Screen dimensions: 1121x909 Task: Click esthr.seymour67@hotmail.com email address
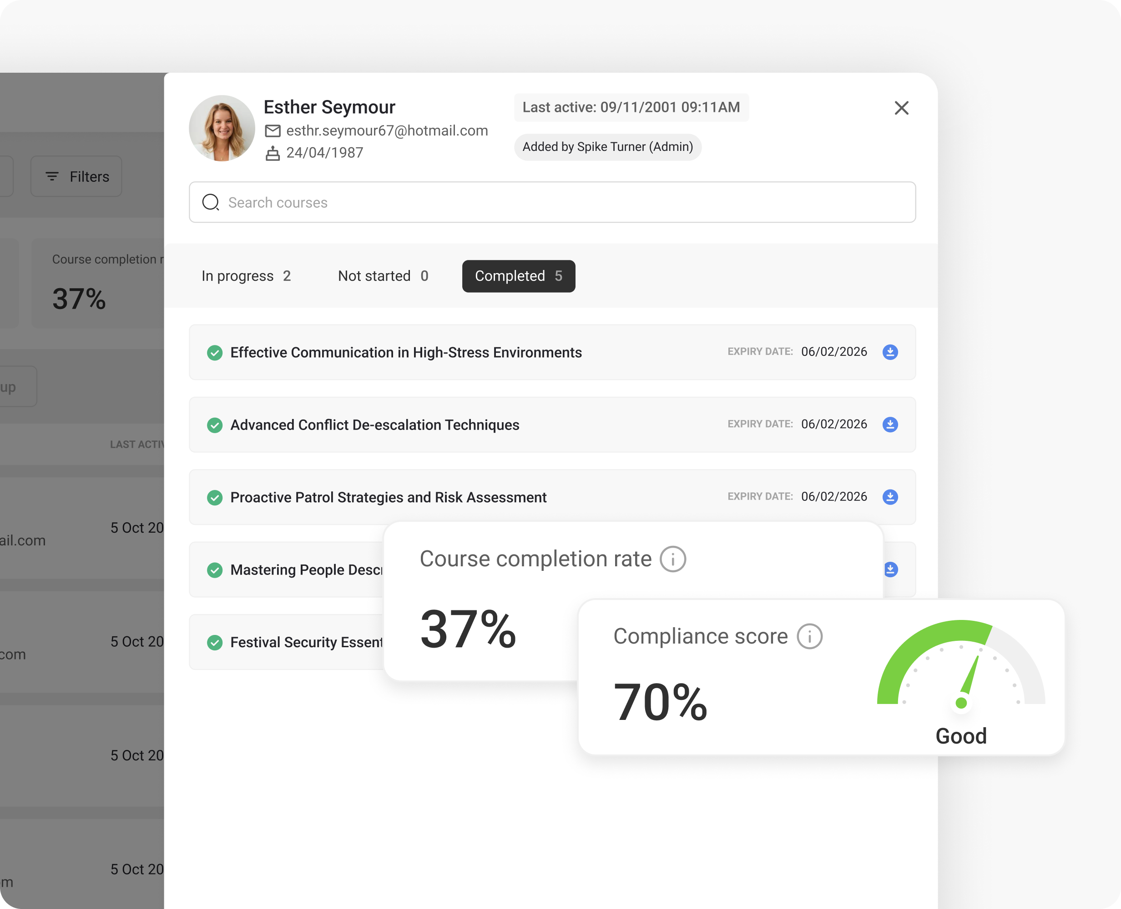(x=387, y=131)
